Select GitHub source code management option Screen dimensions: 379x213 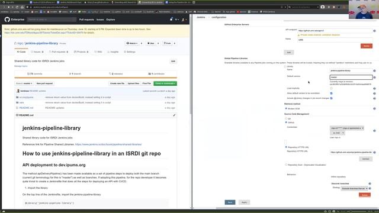click(286, 122)
